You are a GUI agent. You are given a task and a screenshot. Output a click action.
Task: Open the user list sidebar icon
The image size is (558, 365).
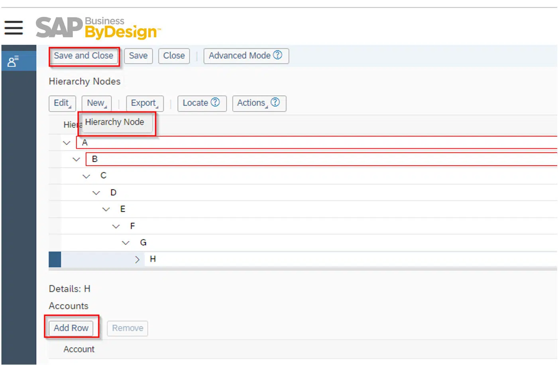13,61
